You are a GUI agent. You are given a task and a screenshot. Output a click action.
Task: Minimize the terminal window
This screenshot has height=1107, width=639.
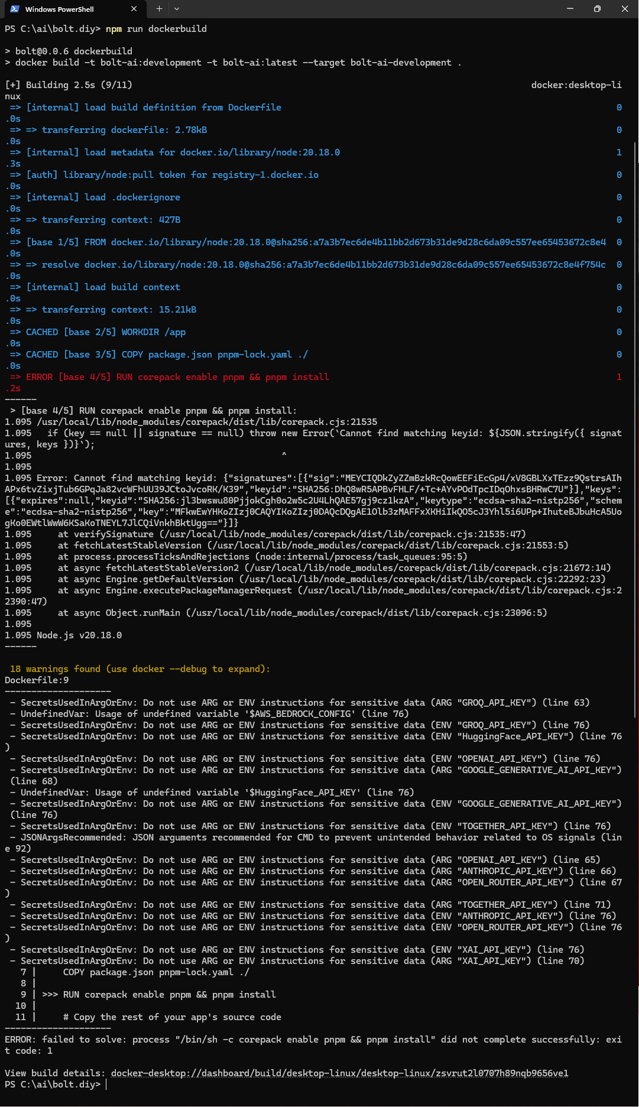click(x=570, y=9)
